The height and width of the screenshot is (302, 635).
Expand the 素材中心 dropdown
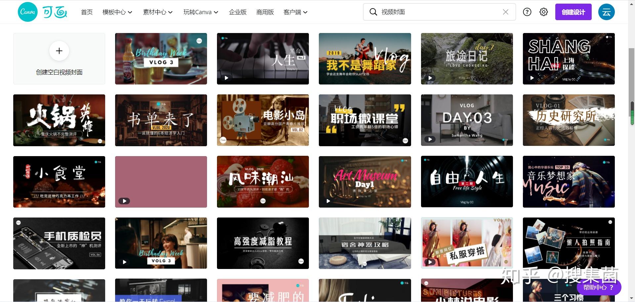point(158,12)
